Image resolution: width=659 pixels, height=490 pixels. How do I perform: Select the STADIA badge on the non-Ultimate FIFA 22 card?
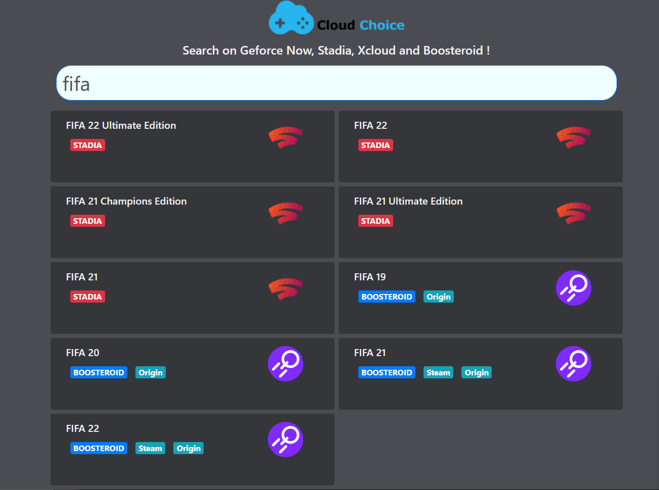375,145
